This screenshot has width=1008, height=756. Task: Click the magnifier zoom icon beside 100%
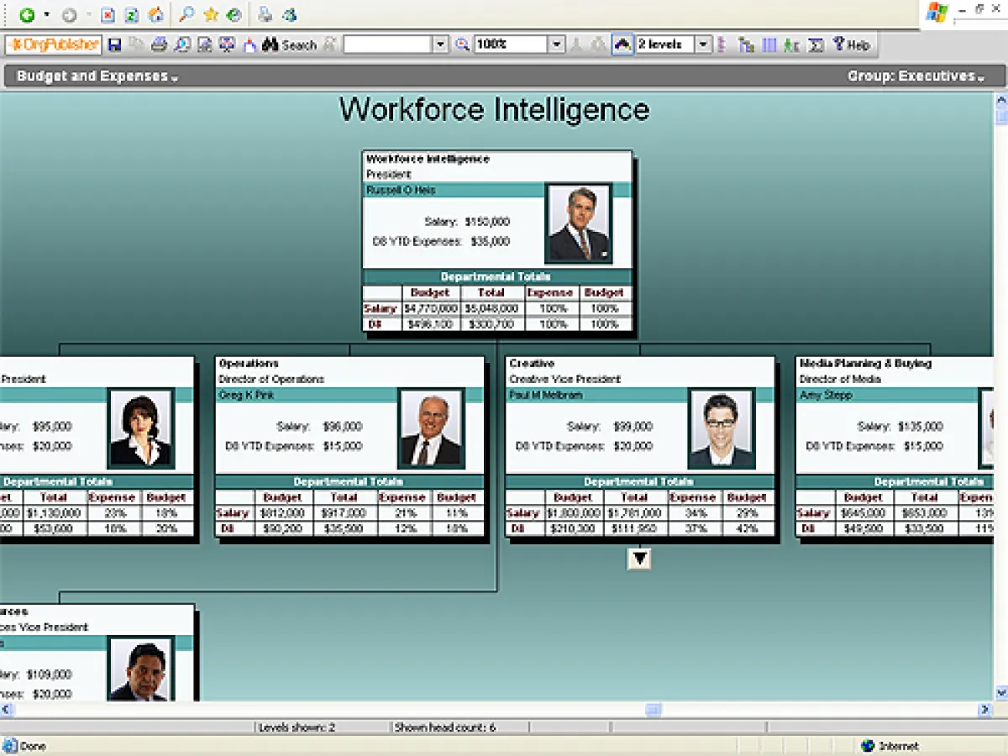462,45
